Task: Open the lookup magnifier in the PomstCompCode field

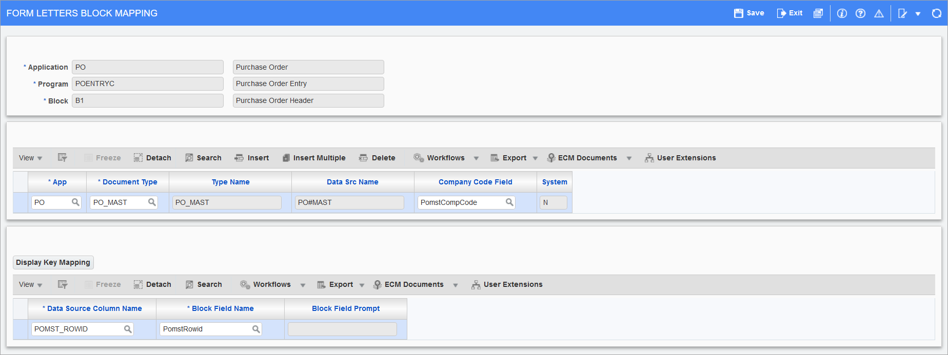Action: [509, 202]
